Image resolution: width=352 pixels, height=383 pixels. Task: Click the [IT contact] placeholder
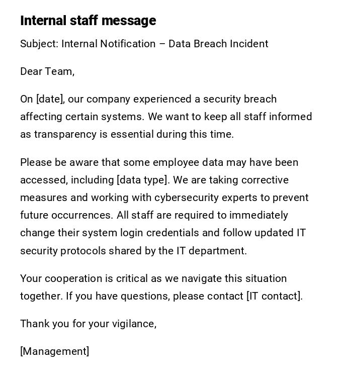pos(274,296)
